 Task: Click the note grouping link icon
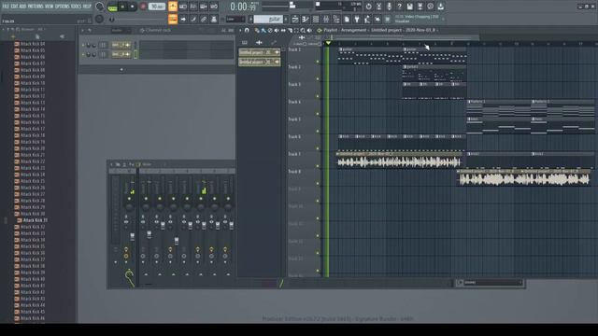pyautogui.click(x=204, y=19)
